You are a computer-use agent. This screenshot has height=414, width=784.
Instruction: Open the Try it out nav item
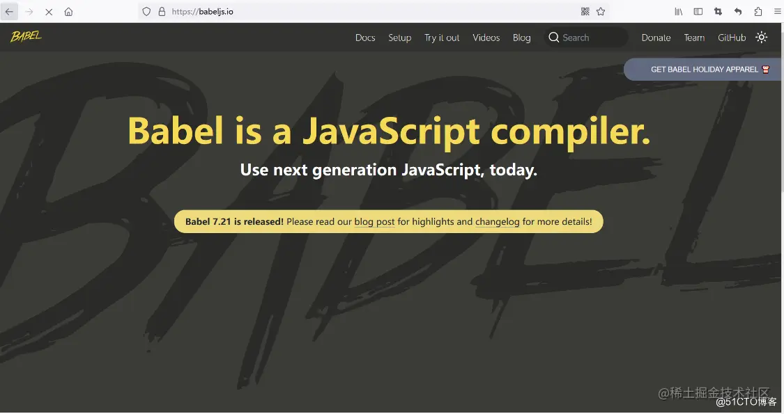(442, 38)
